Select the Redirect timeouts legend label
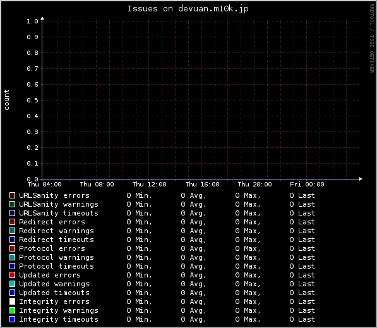377x328 pixels. coord(56,240)
